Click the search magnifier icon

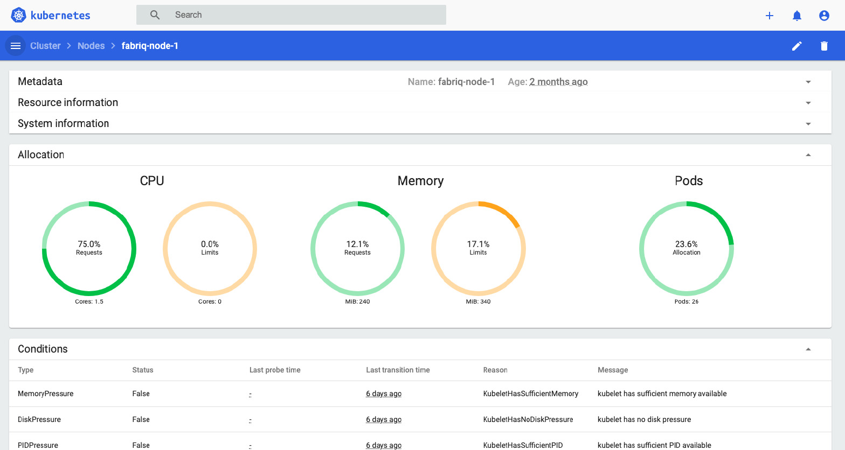point(155,15)
